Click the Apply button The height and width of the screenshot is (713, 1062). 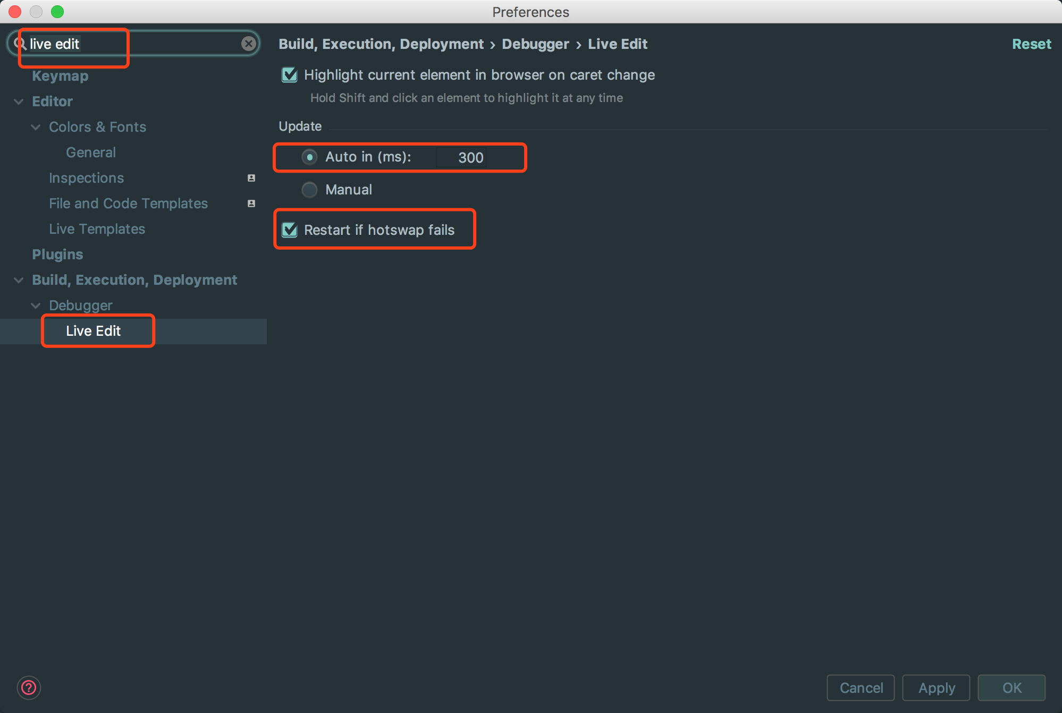(936, 688)
